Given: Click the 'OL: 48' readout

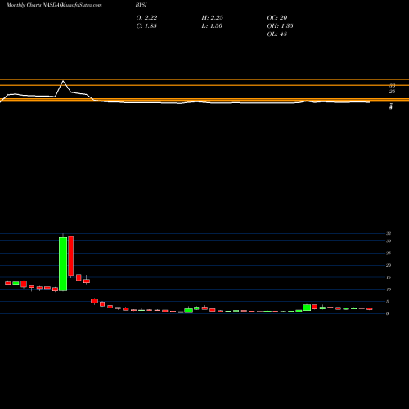Looking at the screenshot, I should [x=277, y=34].
